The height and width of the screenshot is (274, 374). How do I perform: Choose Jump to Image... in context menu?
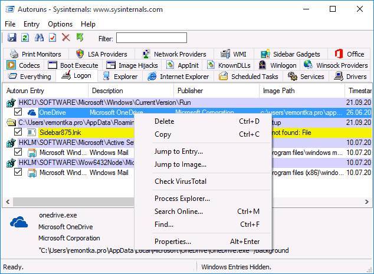tap(203, 164)
